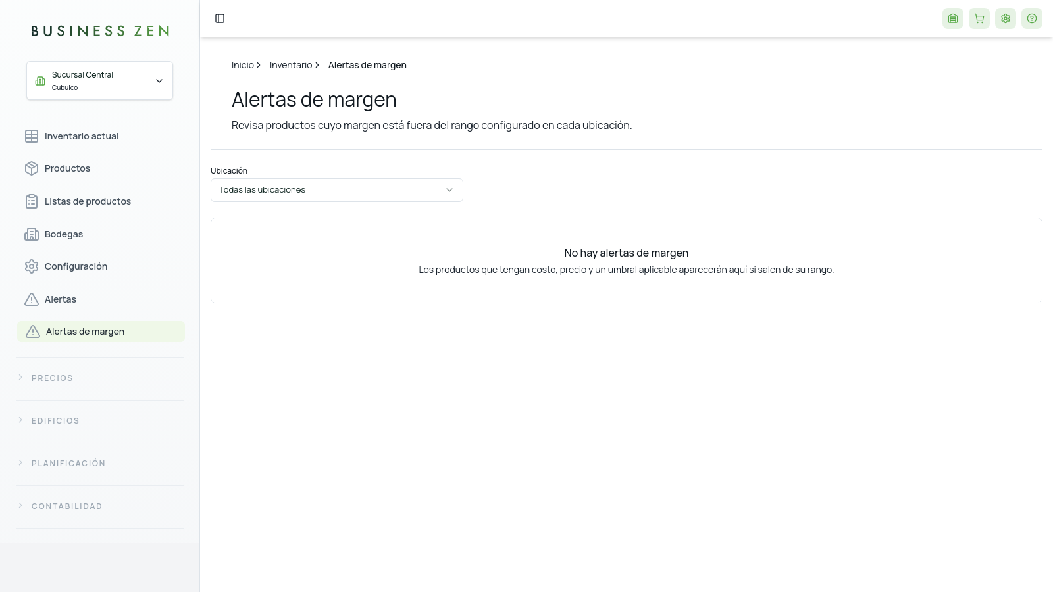Follow the Inventario breadcrumb link
This screenshot has width=1053, height=592.
tap(291, 65)
